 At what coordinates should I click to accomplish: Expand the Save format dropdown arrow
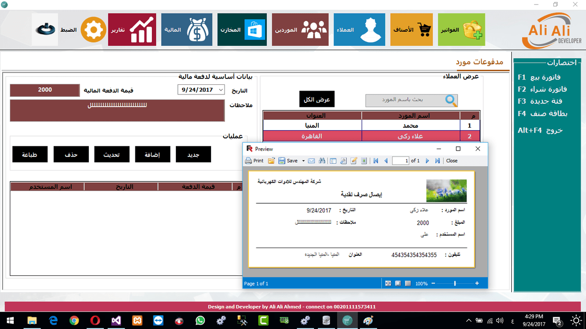pos(303,161)
